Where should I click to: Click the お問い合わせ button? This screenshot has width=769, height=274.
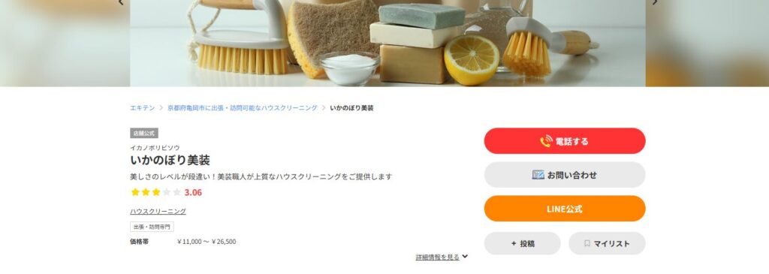click(x=565, y=175)
